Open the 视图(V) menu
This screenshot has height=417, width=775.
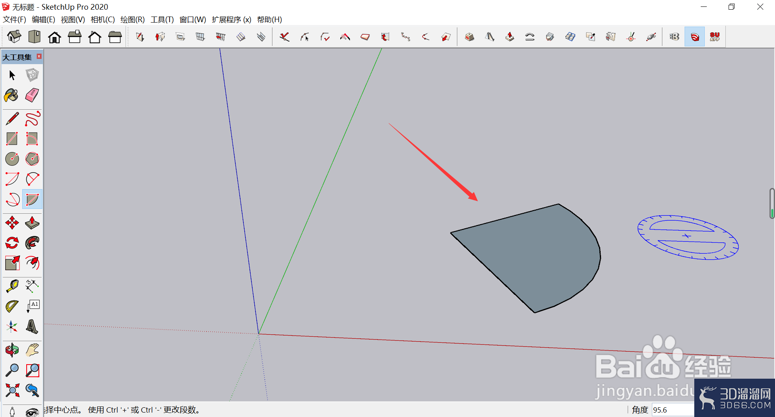click(73, 19)
